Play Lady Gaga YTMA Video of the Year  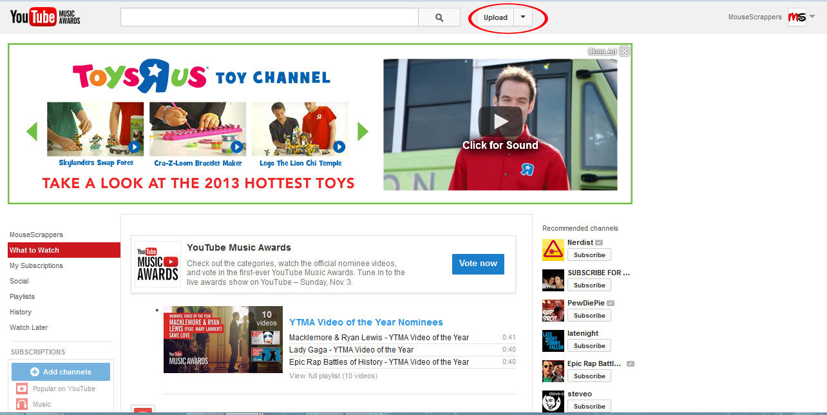pos(351,349)
